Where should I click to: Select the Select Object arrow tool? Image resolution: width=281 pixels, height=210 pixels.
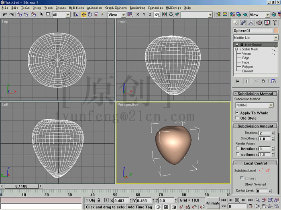pos(42,14)
